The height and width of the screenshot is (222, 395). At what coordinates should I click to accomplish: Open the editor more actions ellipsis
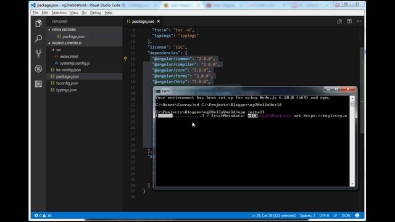click(359, 22)
